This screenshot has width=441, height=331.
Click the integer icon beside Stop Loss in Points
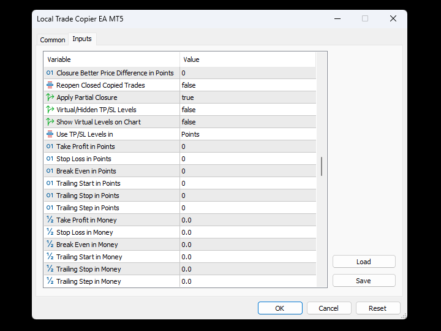tap(50, 159)
